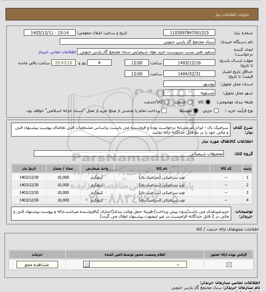
Task: Click the delivery province field بوشهر
Action: coord(189,84)
